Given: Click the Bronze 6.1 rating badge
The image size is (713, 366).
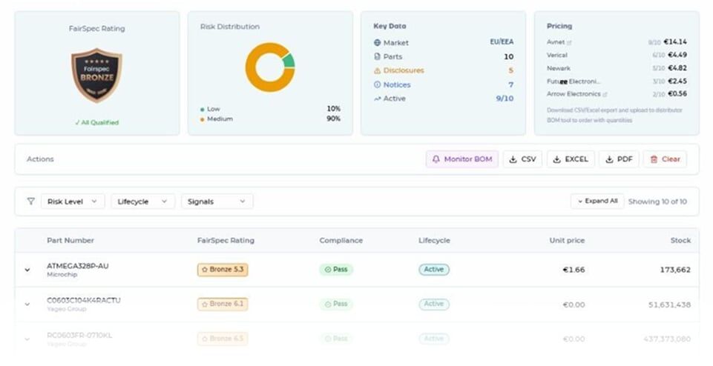Looking at the screenshot, I should (223, 304).
